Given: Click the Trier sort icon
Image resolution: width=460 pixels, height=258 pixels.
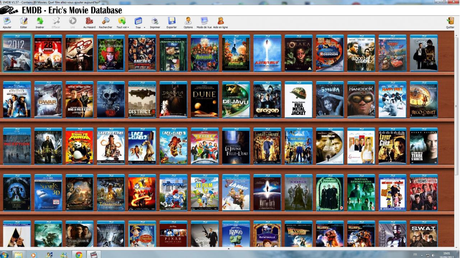Looking at the screenshot, I should tap(138, 21).
